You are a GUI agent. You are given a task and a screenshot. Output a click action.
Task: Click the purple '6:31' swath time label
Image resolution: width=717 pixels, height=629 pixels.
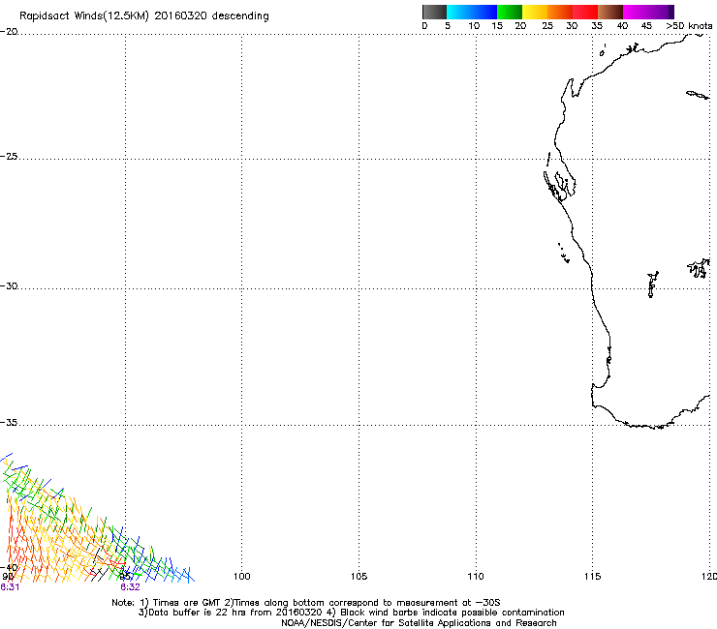[x=10, y=587]
